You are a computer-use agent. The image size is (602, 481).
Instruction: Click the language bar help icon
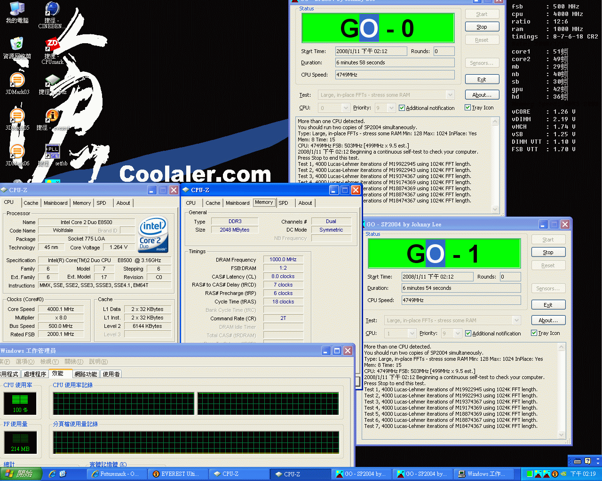coord(587,461)
